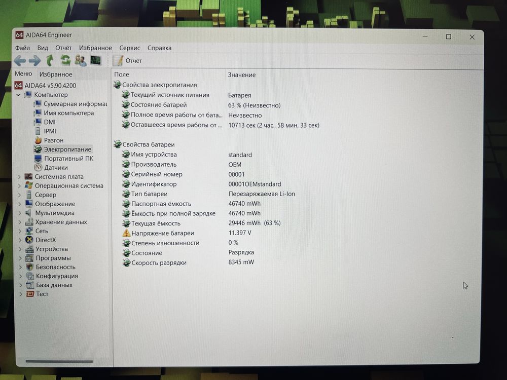Collapse the Компьютер tree node
Screen dimensions: 507x380
(x=18, y=95)
